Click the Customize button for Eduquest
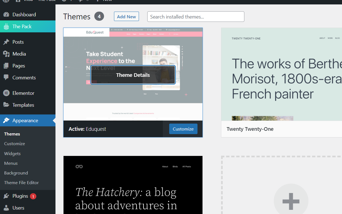Viewport: 342px width, 214px height. click(183, 129)
